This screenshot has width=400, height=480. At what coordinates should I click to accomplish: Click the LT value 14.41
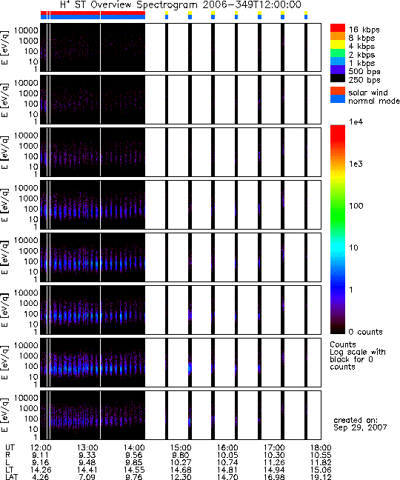(x=87, y=470)
